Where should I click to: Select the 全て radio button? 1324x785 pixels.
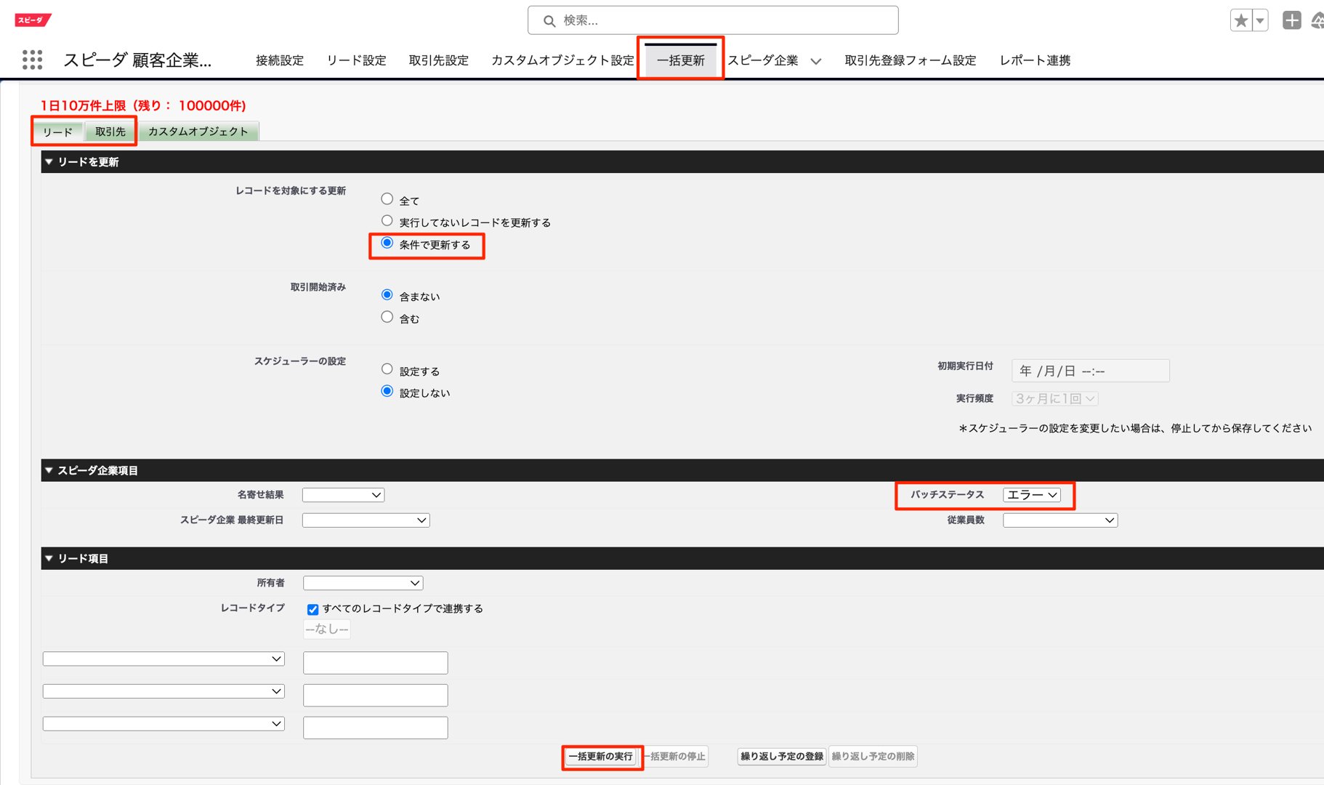[387, 199]
